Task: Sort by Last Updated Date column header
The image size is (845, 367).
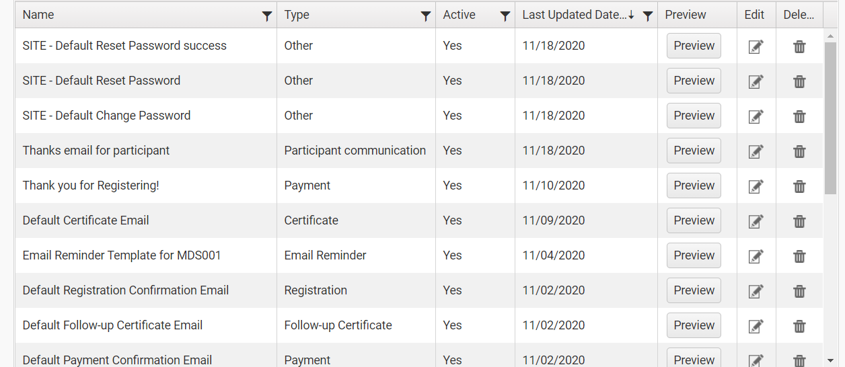Action: 575,15
